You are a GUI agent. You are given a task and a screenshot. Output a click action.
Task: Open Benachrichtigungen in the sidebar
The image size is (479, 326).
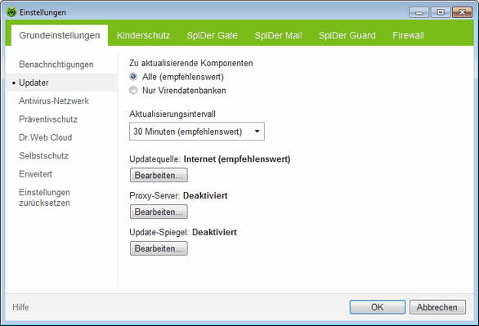[x=56, y=65]
